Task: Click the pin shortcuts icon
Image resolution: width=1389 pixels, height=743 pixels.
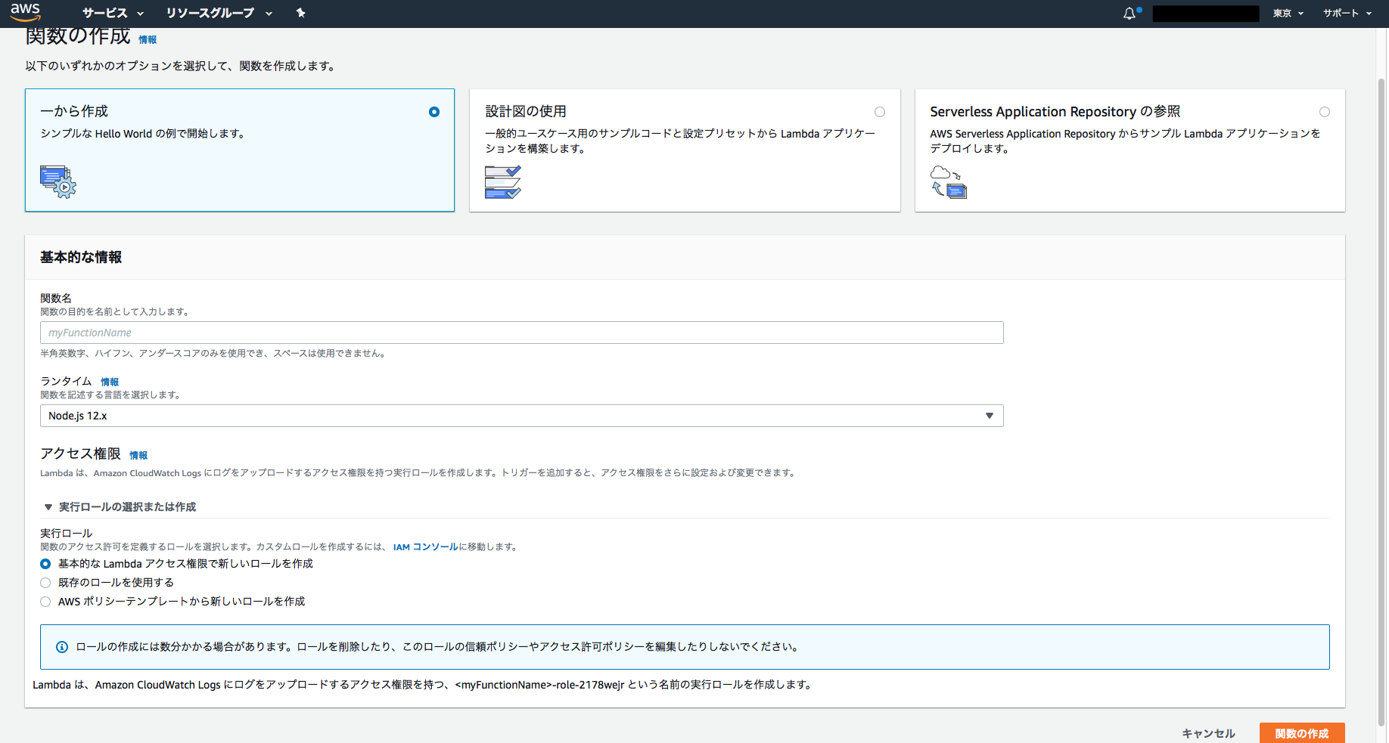Action: tap(300, 13)
